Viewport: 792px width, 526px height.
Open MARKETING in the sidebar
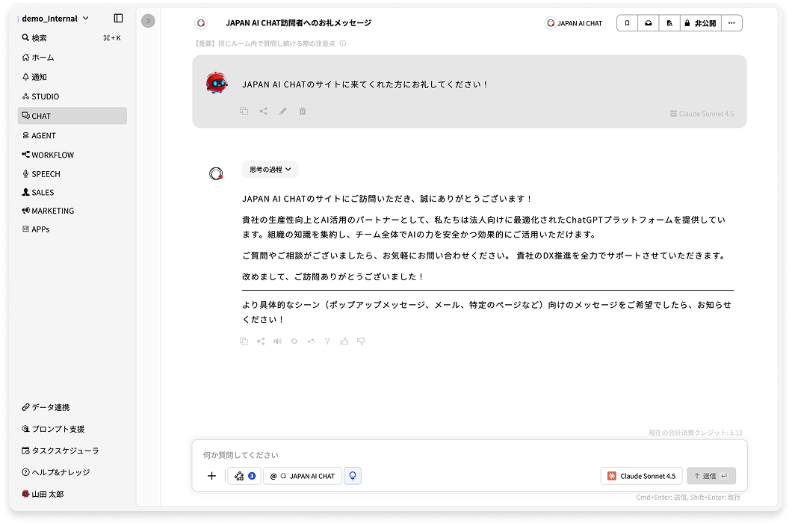tap(72, 211)
